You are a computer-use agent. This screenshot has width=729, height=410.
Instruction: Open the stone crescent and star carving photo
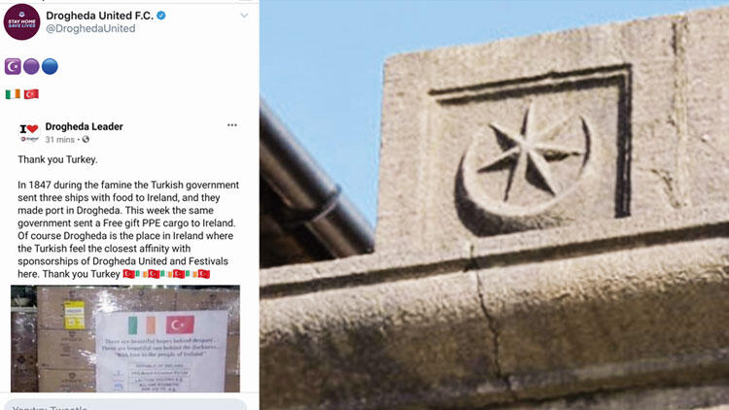[494, 205]
